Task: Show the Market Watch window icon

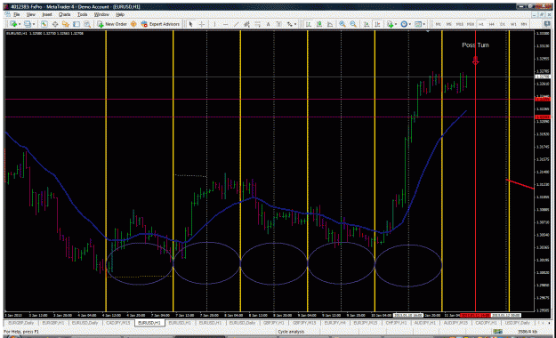Action: [x=44, y=24]
